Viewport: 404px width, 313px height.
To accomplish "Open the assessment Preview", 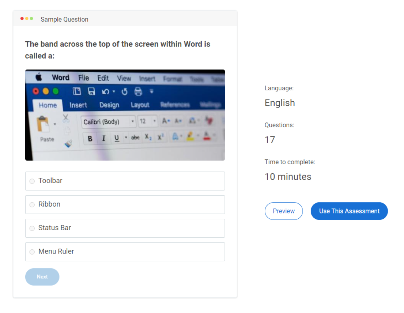I will [x=284, y=211].
